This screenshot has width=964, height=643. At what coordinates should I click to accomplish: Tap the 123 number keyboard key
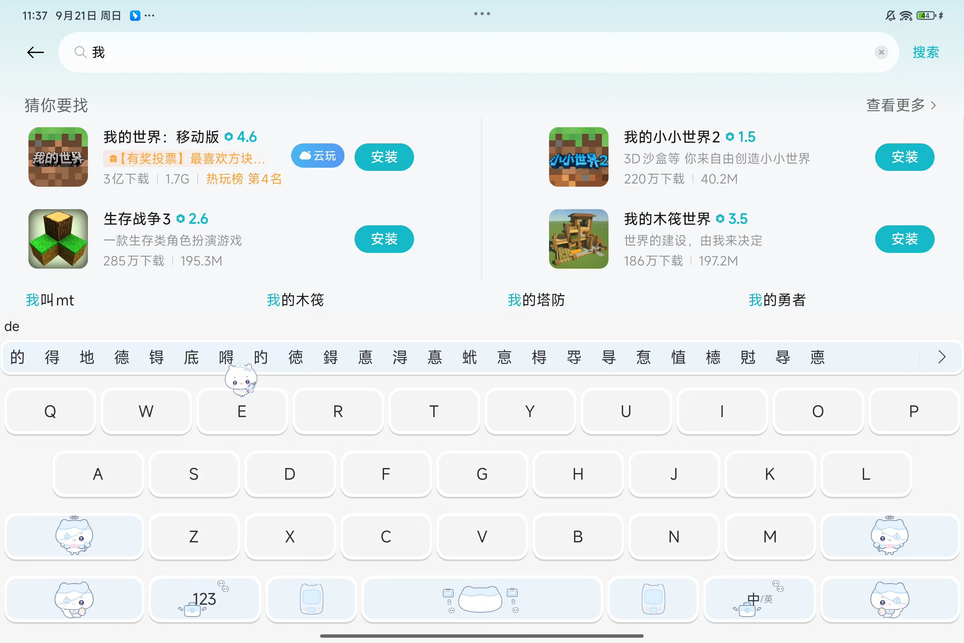(205, 599)
